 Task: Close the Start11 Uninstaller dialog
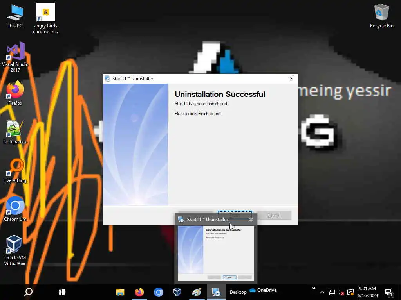pos(291,79)
